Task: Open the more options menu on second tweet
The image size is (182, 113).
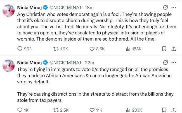Action: (174, 62)
